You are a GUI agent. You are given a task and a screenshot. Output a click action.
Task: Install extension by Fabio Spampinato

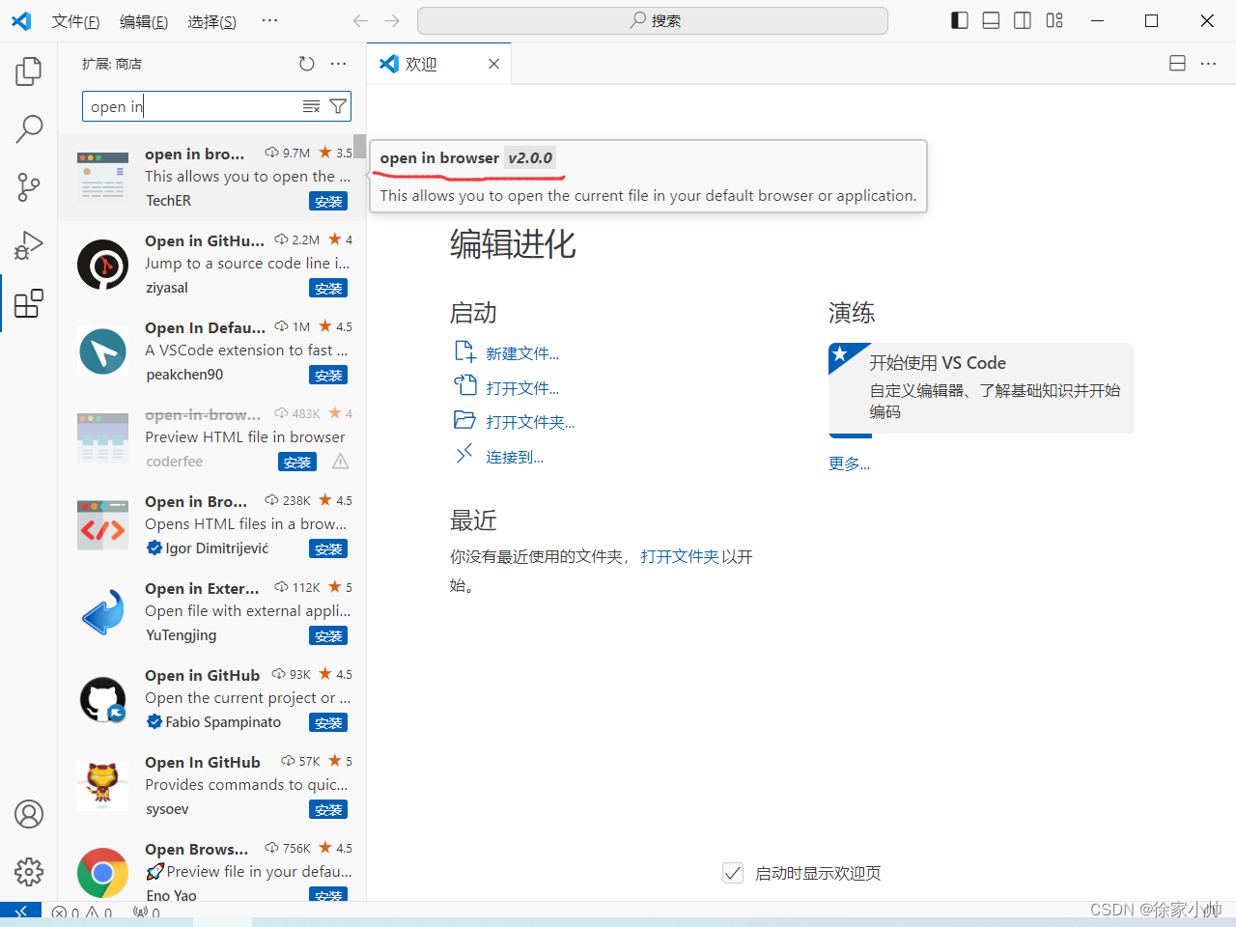pyautogui.click(x=328, y=723)
